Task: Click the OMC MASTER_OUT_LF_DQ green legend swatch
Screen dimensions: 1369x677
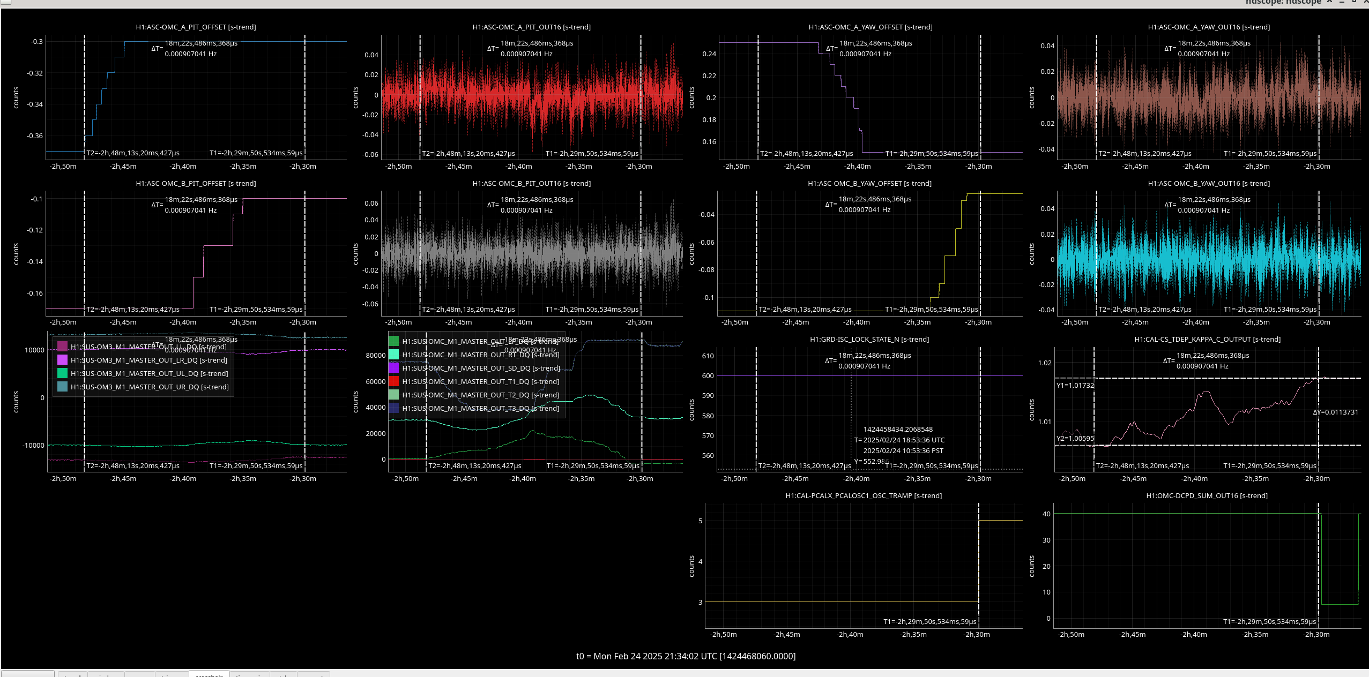Action: [x=393, y=341]
